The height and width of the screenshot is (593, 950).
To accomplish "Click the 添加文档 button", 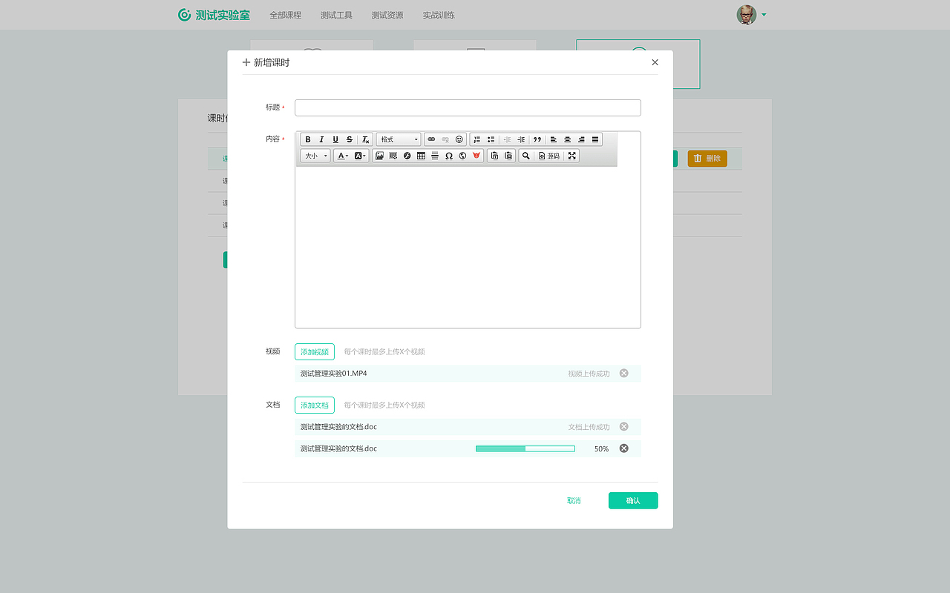I will click(315, 405).
